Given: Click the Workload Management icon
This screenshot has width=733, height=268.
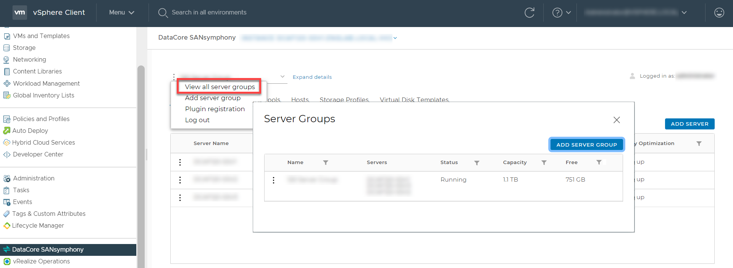Looking at the screenshot, I should [7, 83].
